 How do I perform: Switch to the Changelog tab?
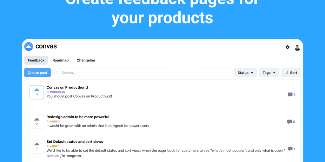(86, 60)
